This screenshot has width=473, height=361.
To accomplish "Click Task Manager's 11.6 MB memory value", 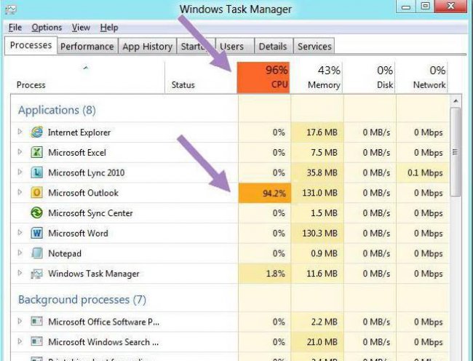I will click(x=322, y=274).
